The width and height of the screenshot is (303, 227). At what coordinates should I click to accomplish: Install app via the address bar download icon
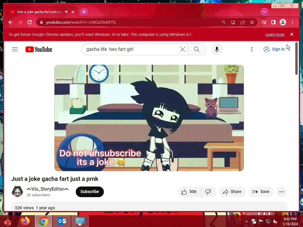pos(233,22)
